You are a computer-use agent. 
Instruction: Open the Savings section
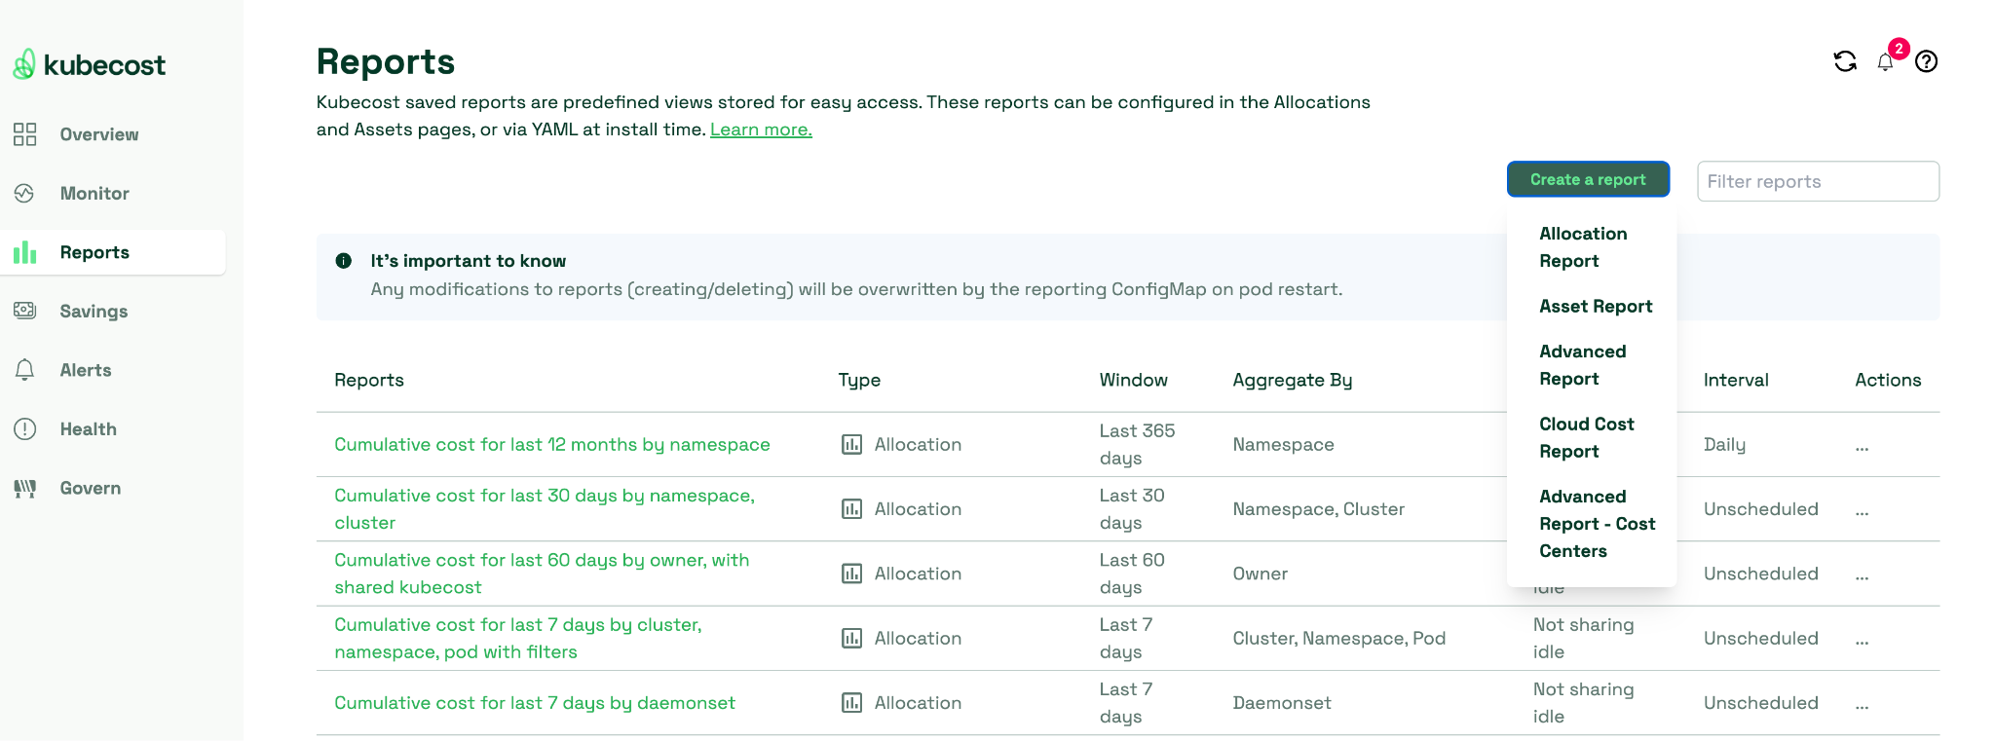(94, 312)
